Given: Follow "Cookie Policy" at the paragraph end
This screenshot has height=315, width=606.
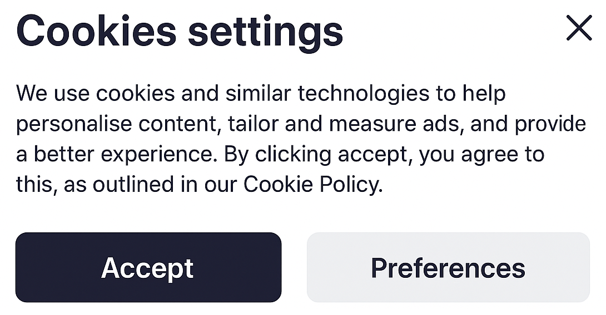Looking at the screenshot, I should coord(312,184).
